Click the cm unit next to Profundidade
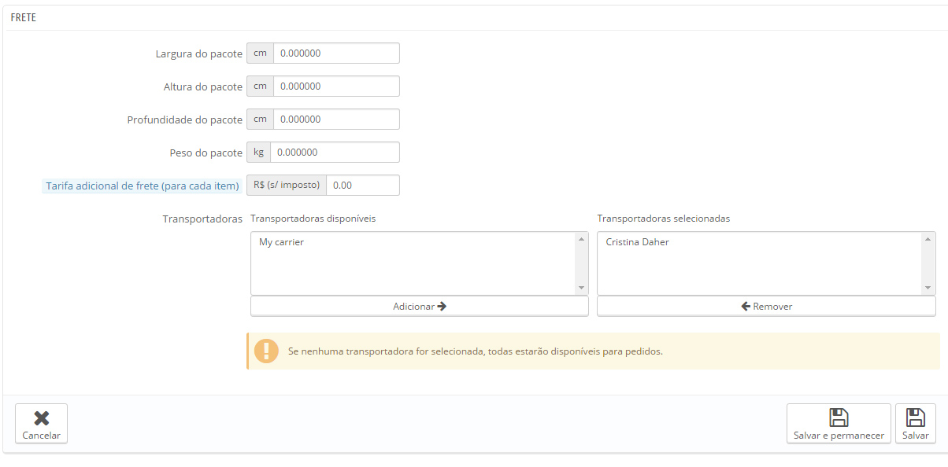The height and width of the screenshot is (467, 948). (260, 119)
